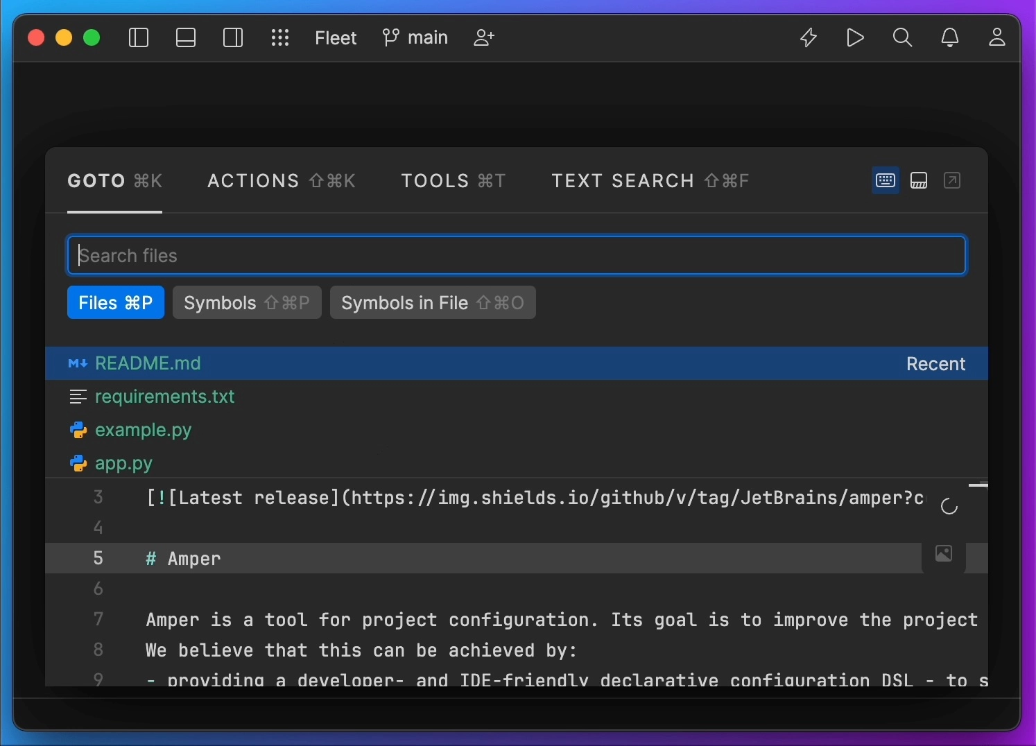Switch to the GOTO tab
1036x746 pixels.
(x=115, y=181)
